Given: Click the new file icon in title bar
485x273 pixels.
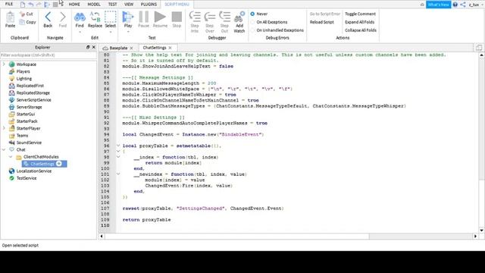Looking at the screenshot, I should pyautogui.click(x=23, y=5).
